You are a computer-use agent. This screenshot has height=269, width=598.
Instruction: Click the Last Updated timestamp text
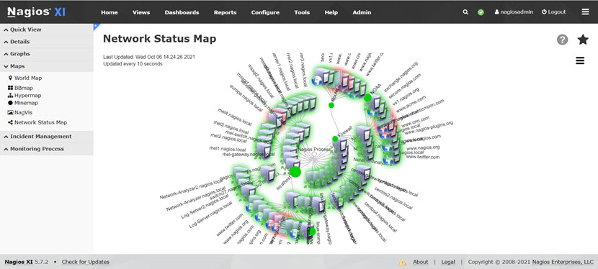(x=149, y=57)
